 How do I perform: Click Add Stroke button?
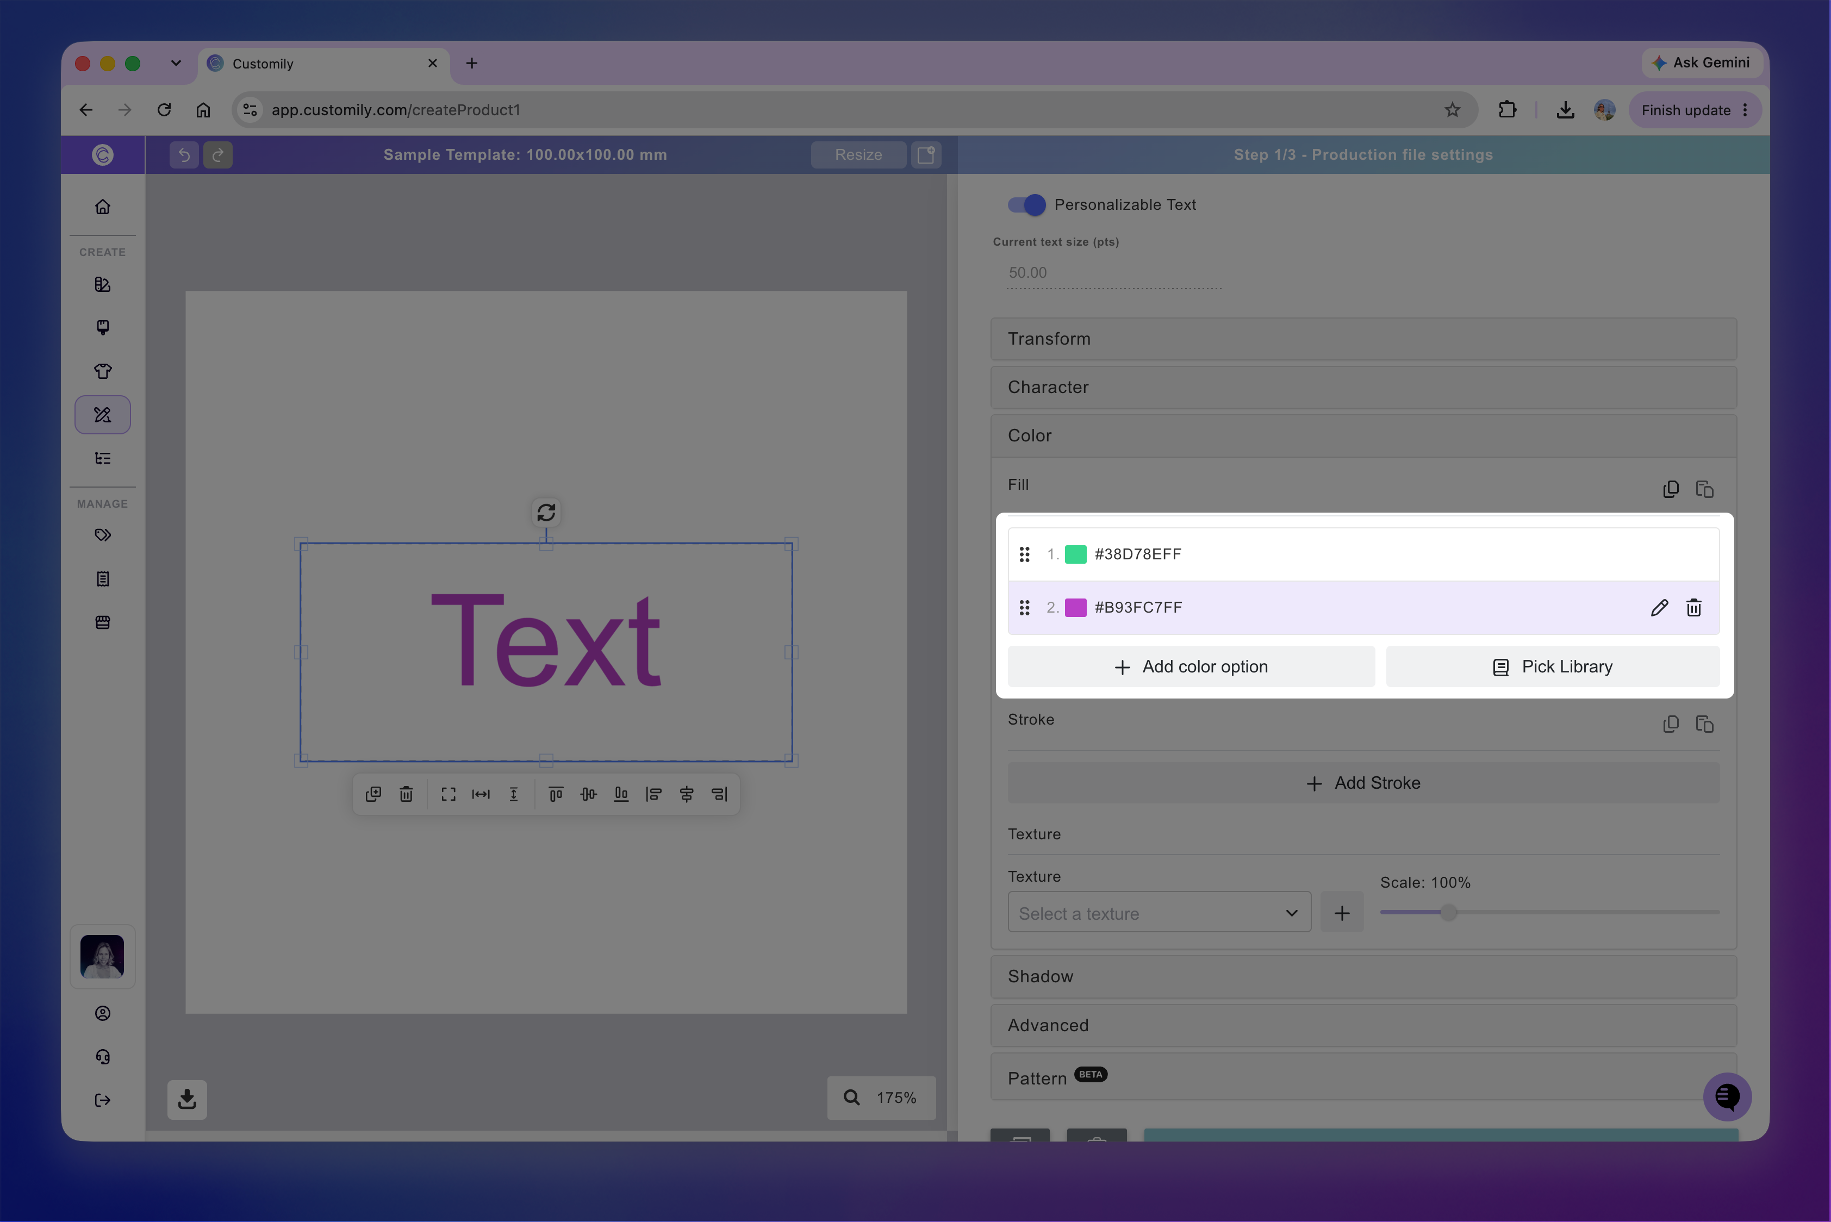pos(1363,783)
